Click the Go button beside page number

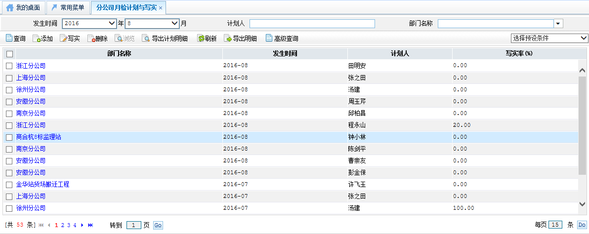pyautogui.click(x=158, y=225)
